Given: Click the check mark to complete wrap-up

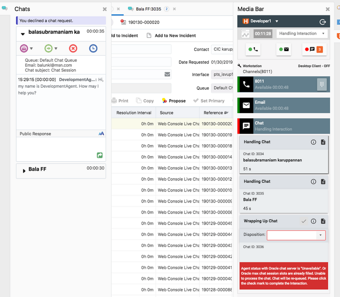Looking at the screenshot, I should [303, 221].
